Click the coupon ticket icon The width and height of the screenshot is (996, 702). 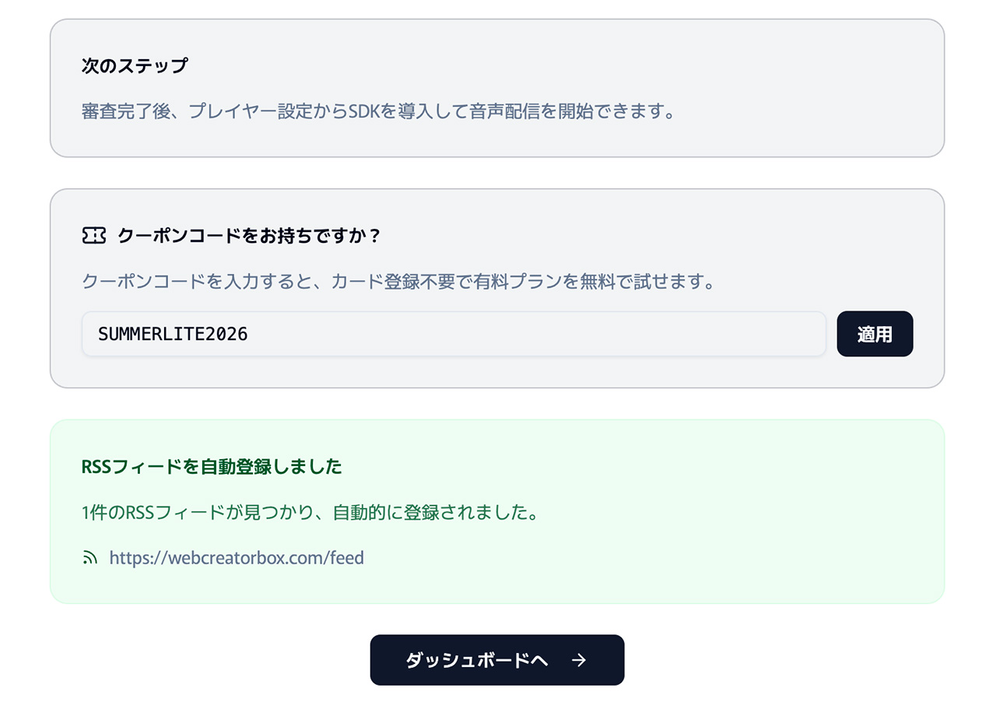coord(93,235)
